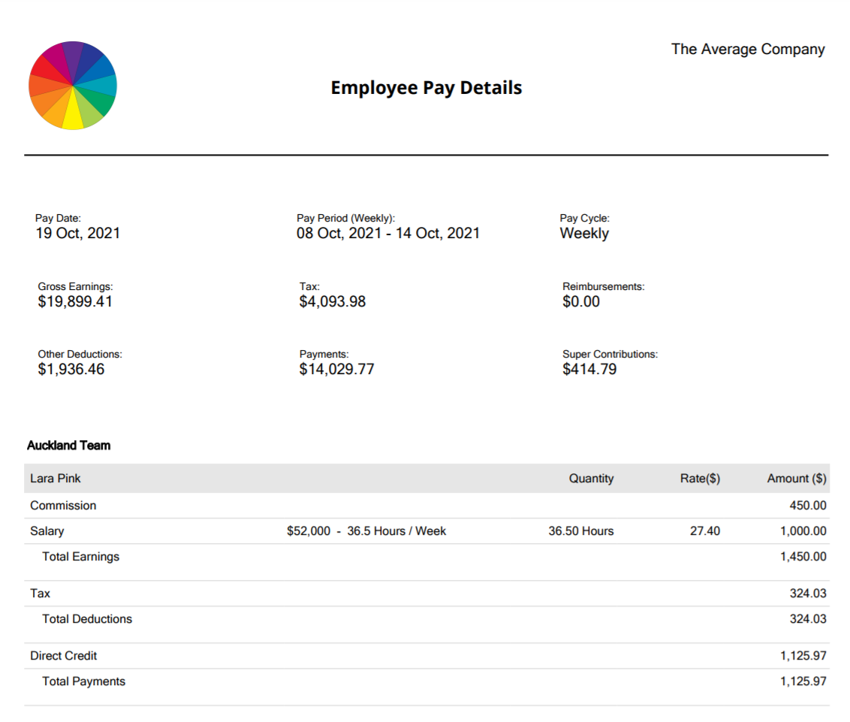Click Commission amount '450.00'

[x=808, y=506]
